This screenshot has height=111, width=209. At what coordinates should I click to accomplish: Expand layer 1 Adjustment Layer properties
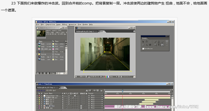(37, 96)
